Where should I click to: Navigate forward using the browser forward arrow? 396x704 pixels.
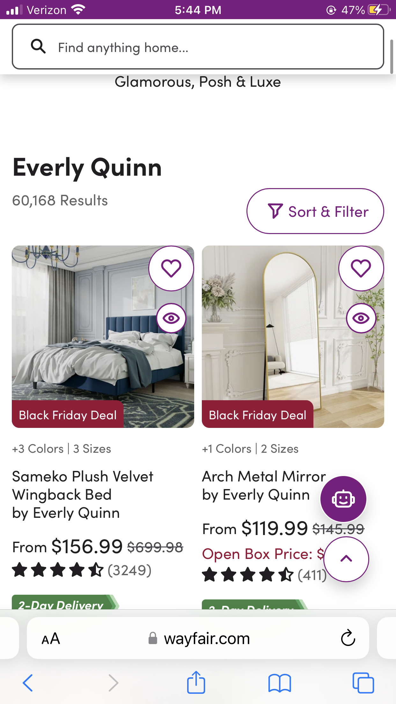coord(113,683)
